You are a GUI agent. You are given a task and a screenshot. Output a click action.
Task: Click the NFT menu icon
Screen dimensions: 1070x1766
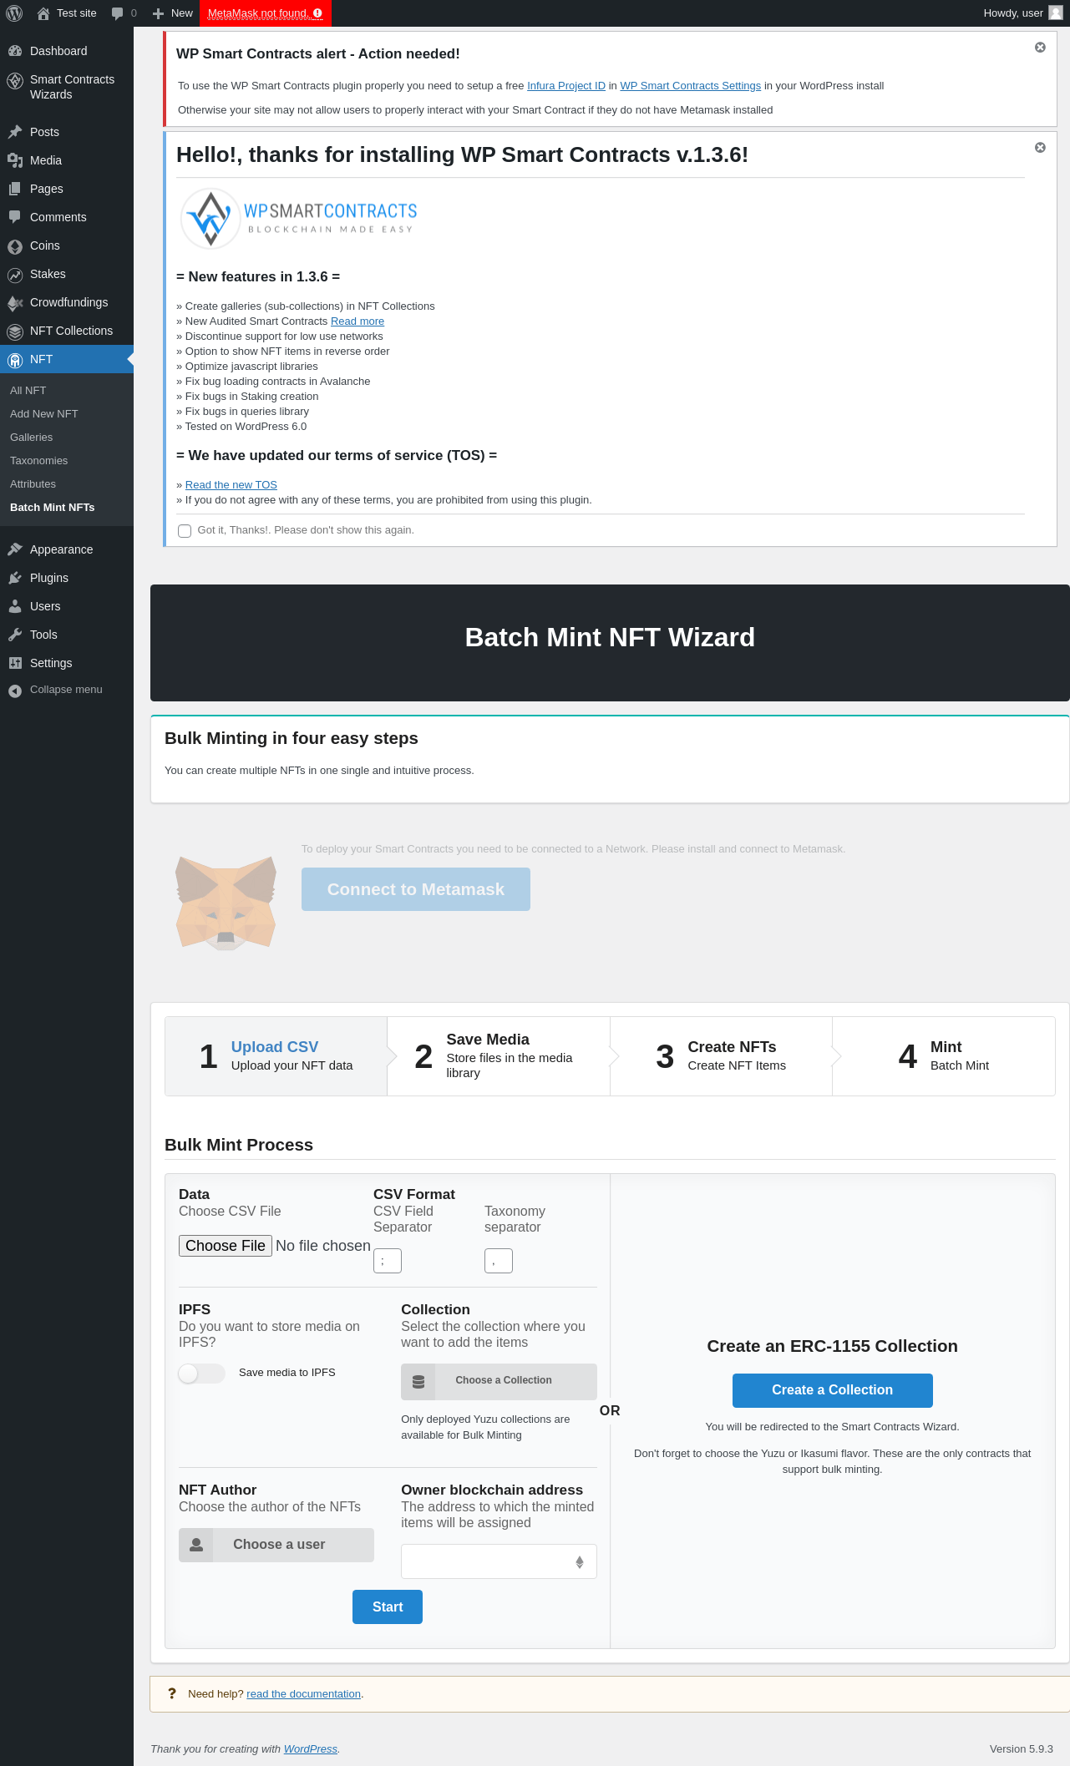pos(15,360)
